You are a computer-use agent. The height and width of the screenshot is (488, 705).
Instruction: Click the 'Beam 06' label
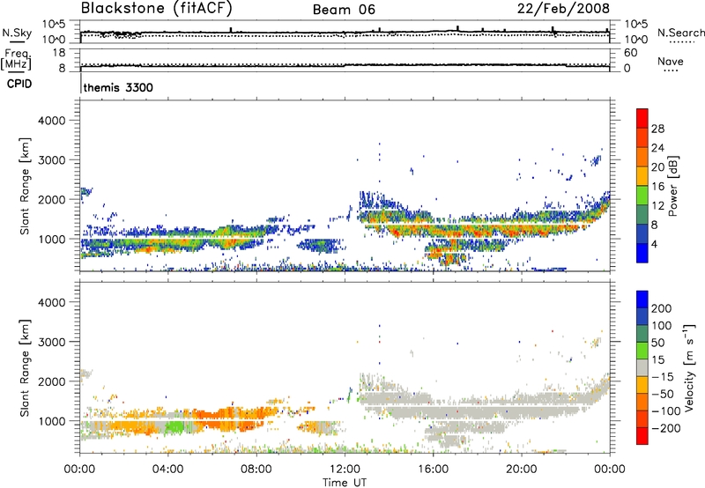click(x=344, y=10)
